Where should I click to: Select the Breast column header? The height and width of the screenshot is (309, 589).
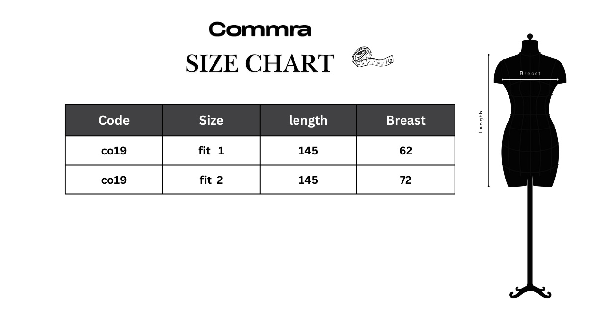[x=406, y=120]
